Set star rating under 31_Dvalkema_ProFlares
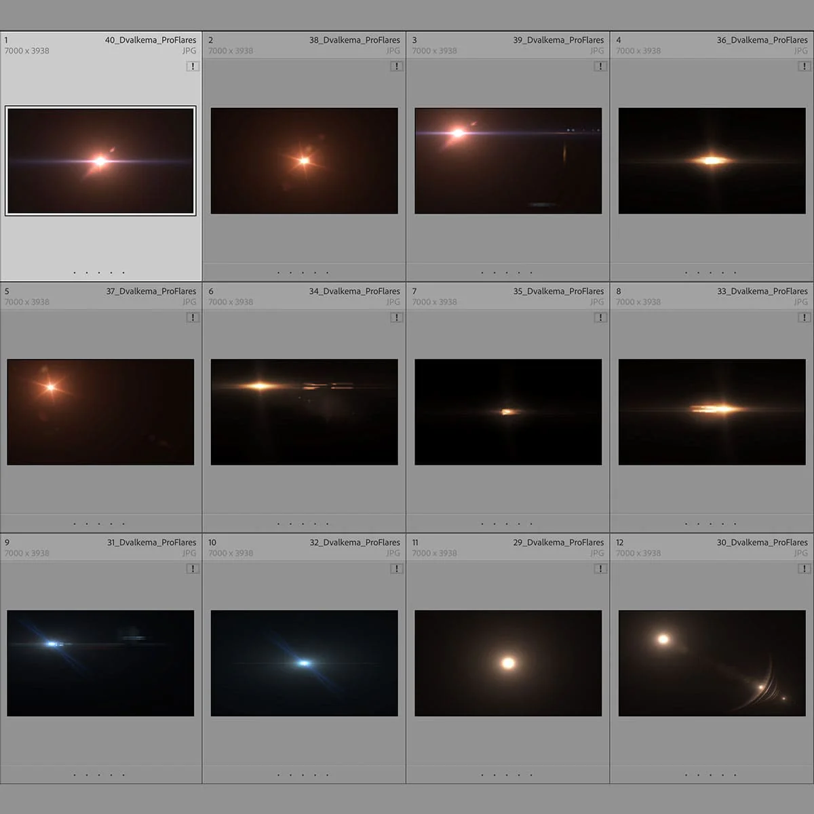 point(99,775)
